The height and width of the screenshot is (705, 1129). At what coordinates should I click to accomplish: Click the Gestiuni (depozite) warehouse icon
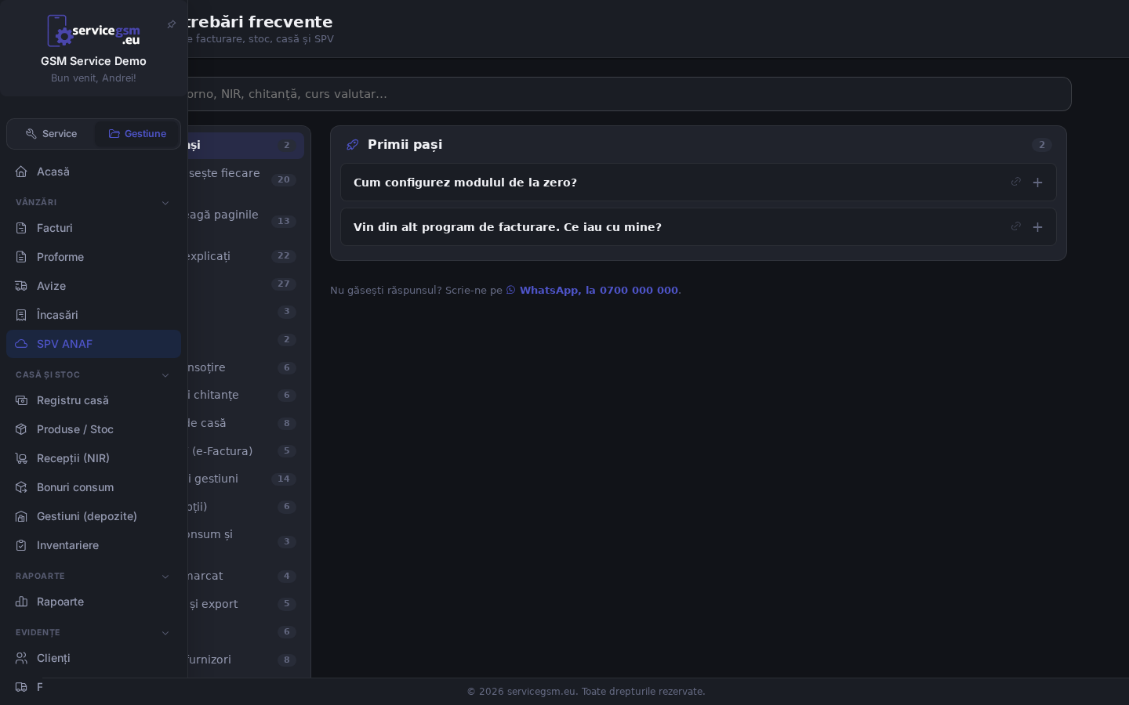(x=21, y=516)
